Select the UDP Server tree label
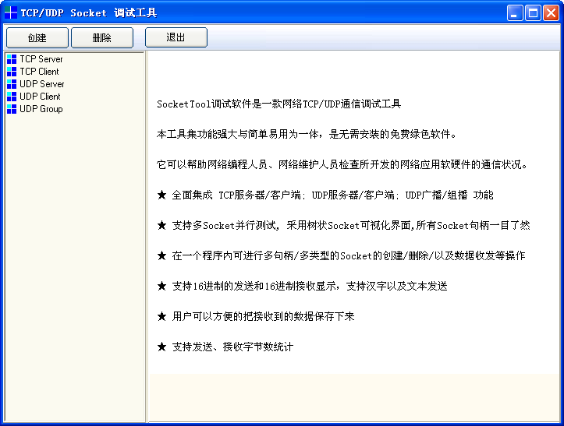This screenshot has width=564, height=426. (x=41, y=84)
